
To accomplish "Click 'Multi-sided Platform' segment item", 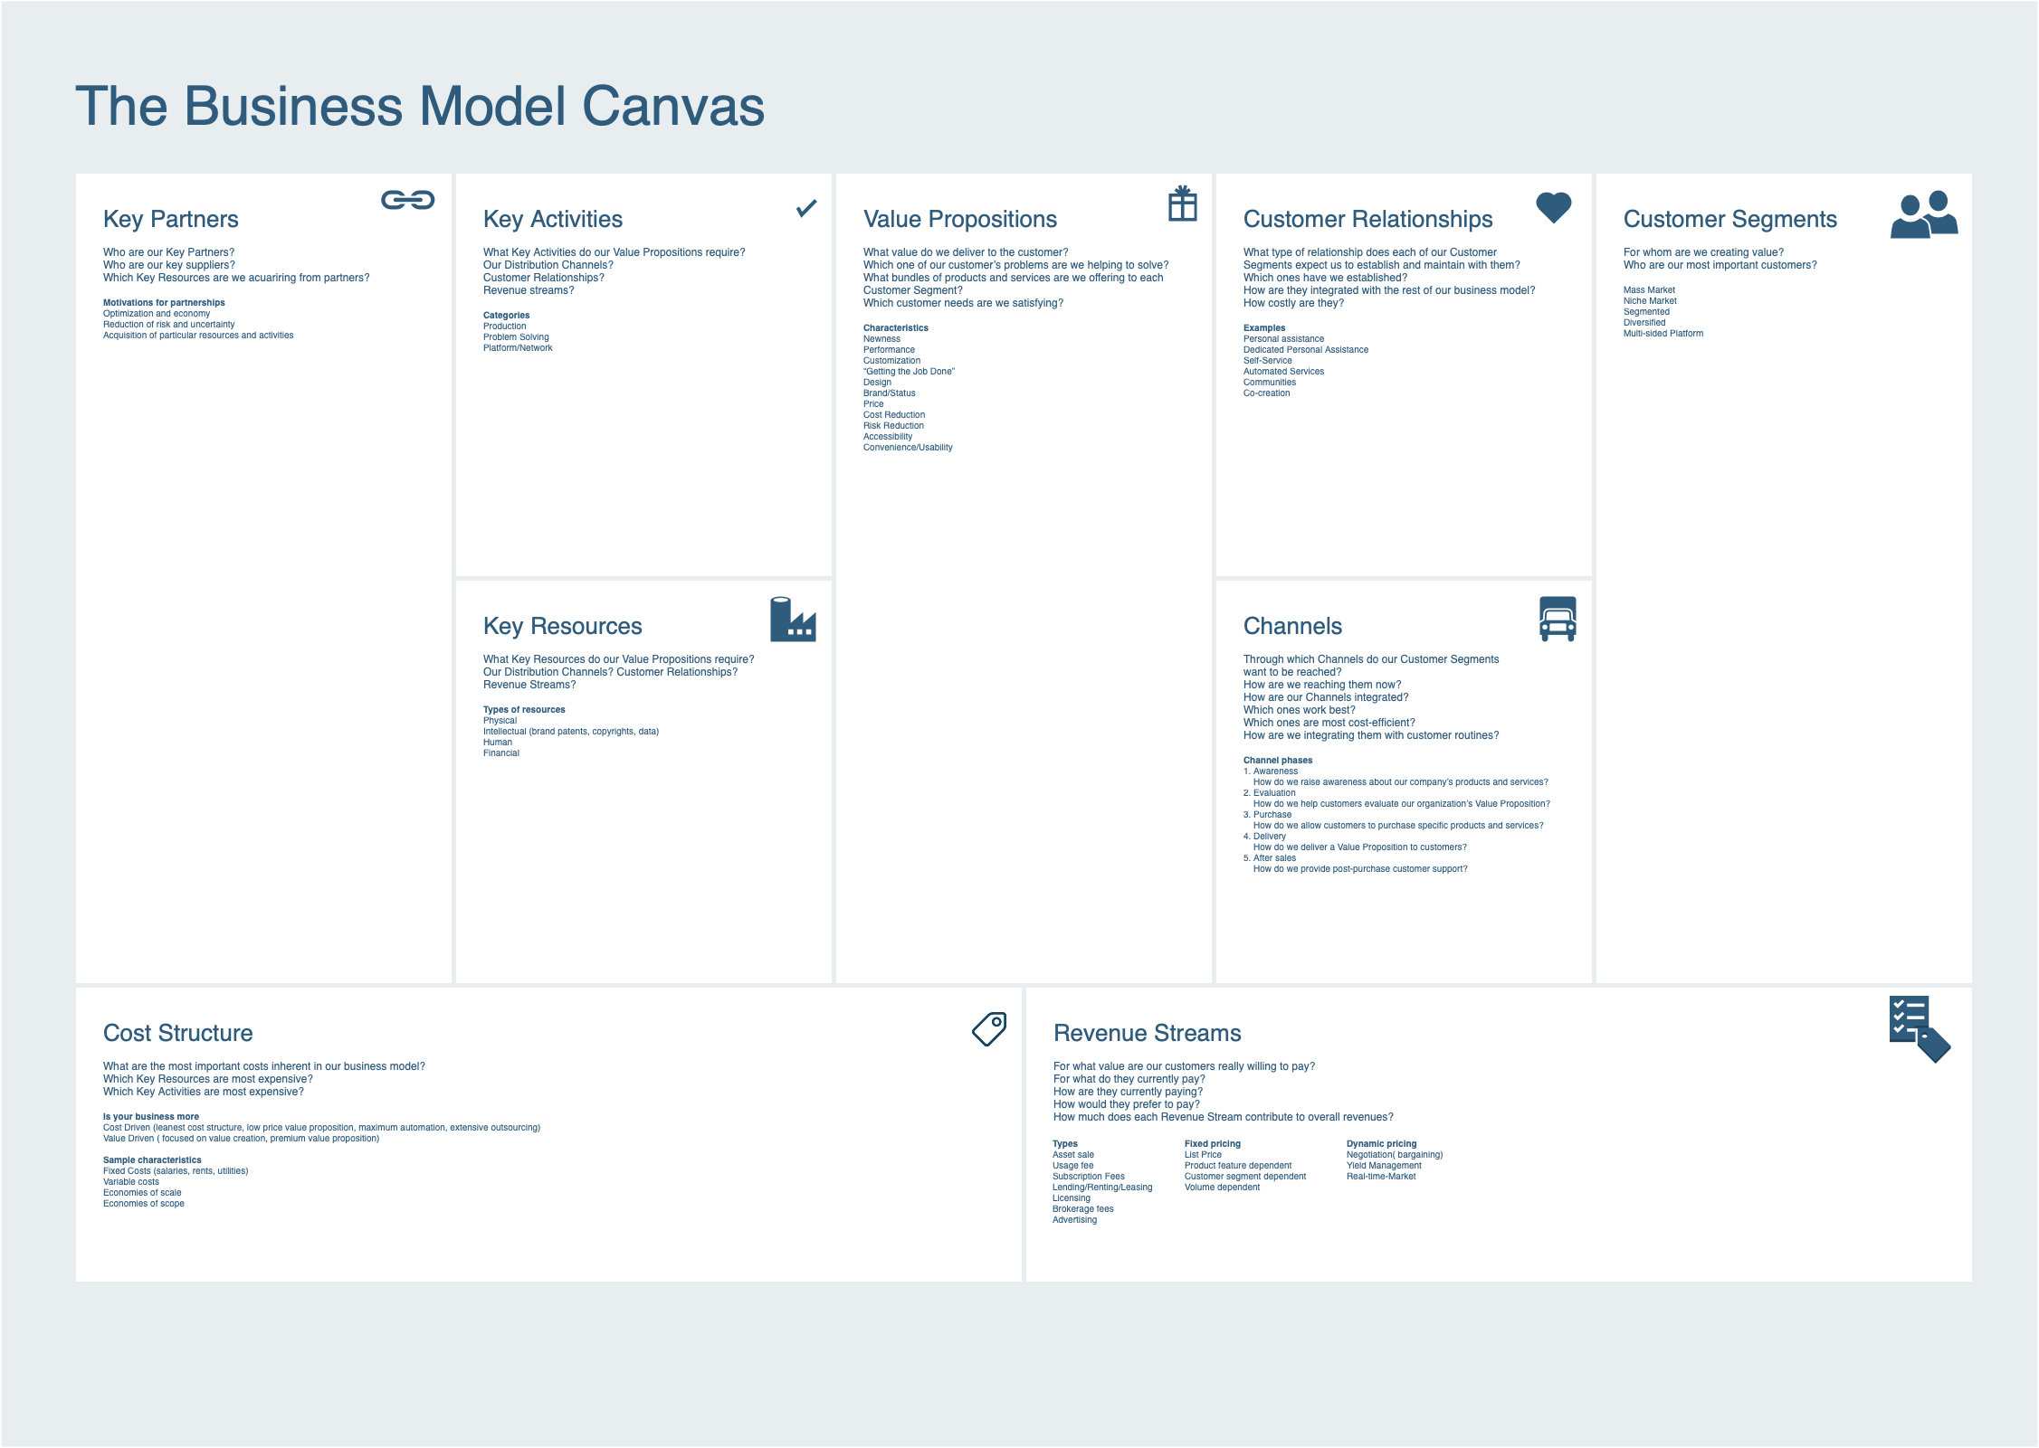I will (x=1663, y=334).
